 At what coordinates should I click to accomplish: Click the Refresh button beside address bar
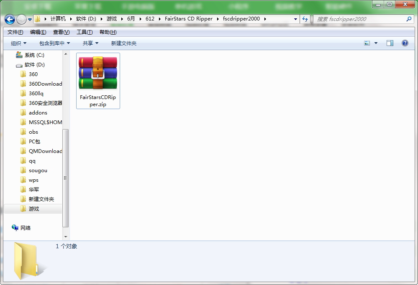pos(305,19)
